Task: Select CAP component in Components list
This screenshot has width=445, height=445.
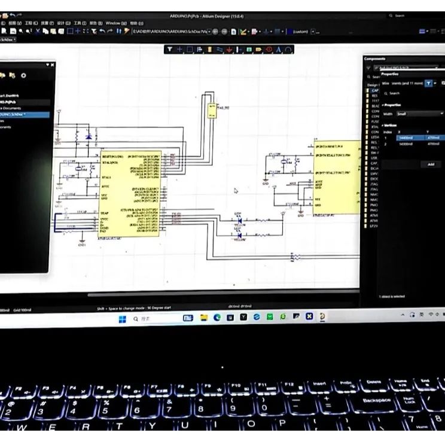Action: coord(374,90)
